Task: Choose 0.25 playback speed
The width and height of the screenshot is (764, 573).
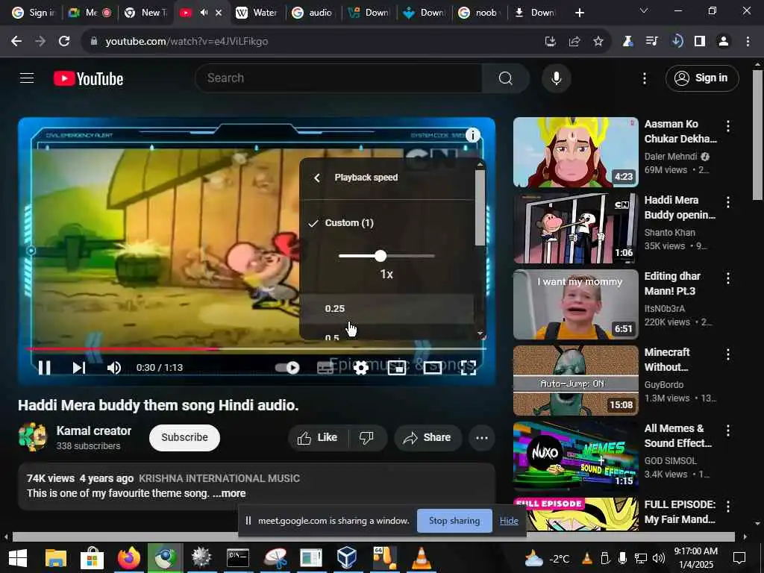Action: coord(386,308)
